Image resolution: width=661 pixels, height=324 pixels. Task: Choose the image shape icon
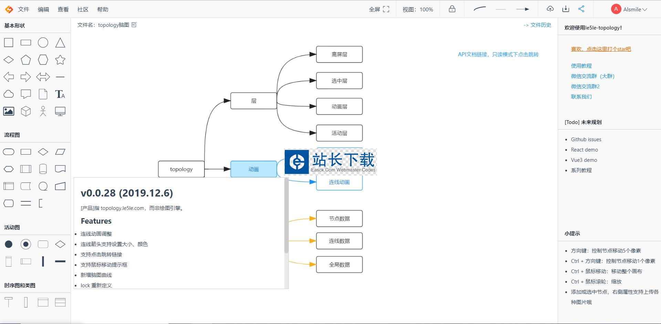point(9,111)
